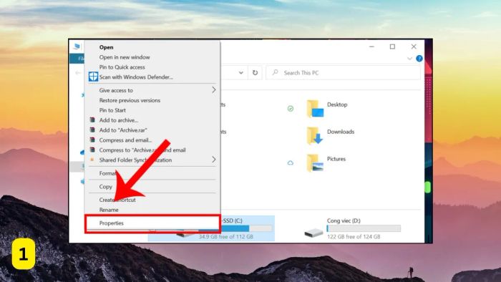This screenshot has height=282, width=501.
Task: Click the WinRAR icon beside Compress and email
Action: pyautogui.click(x=92, y=140)
